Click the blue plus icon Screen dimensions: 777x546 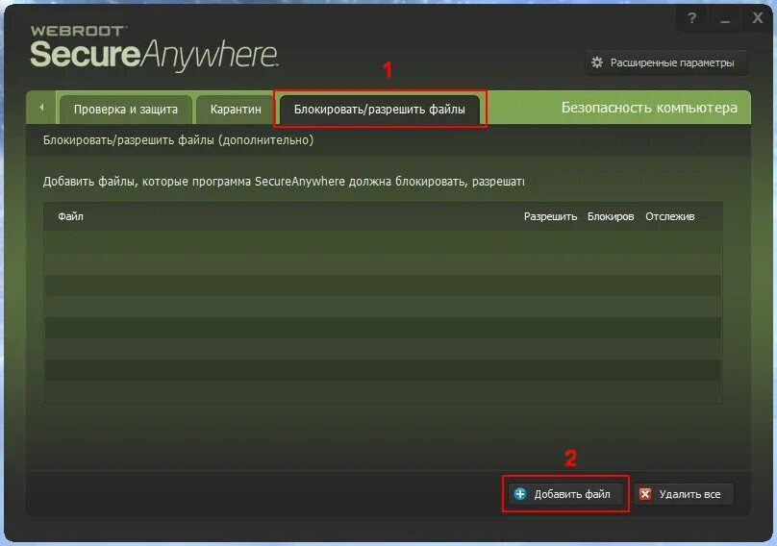pyautogui.click(x=520, y=493)
